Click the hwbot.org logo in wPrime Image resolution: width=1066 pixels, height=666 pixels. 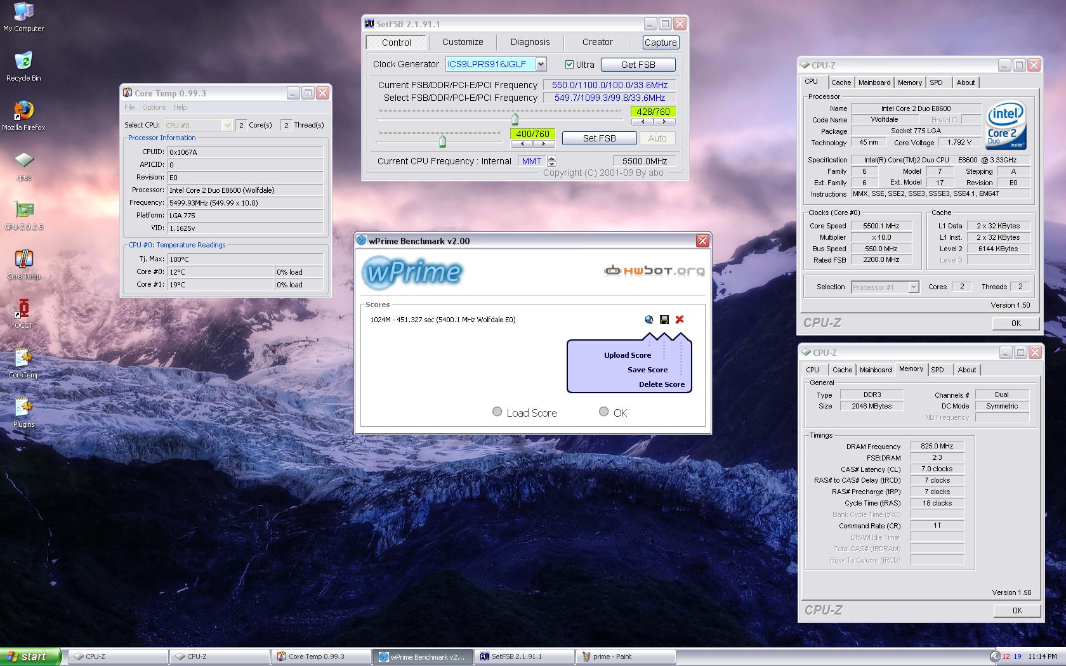point(654,271)
